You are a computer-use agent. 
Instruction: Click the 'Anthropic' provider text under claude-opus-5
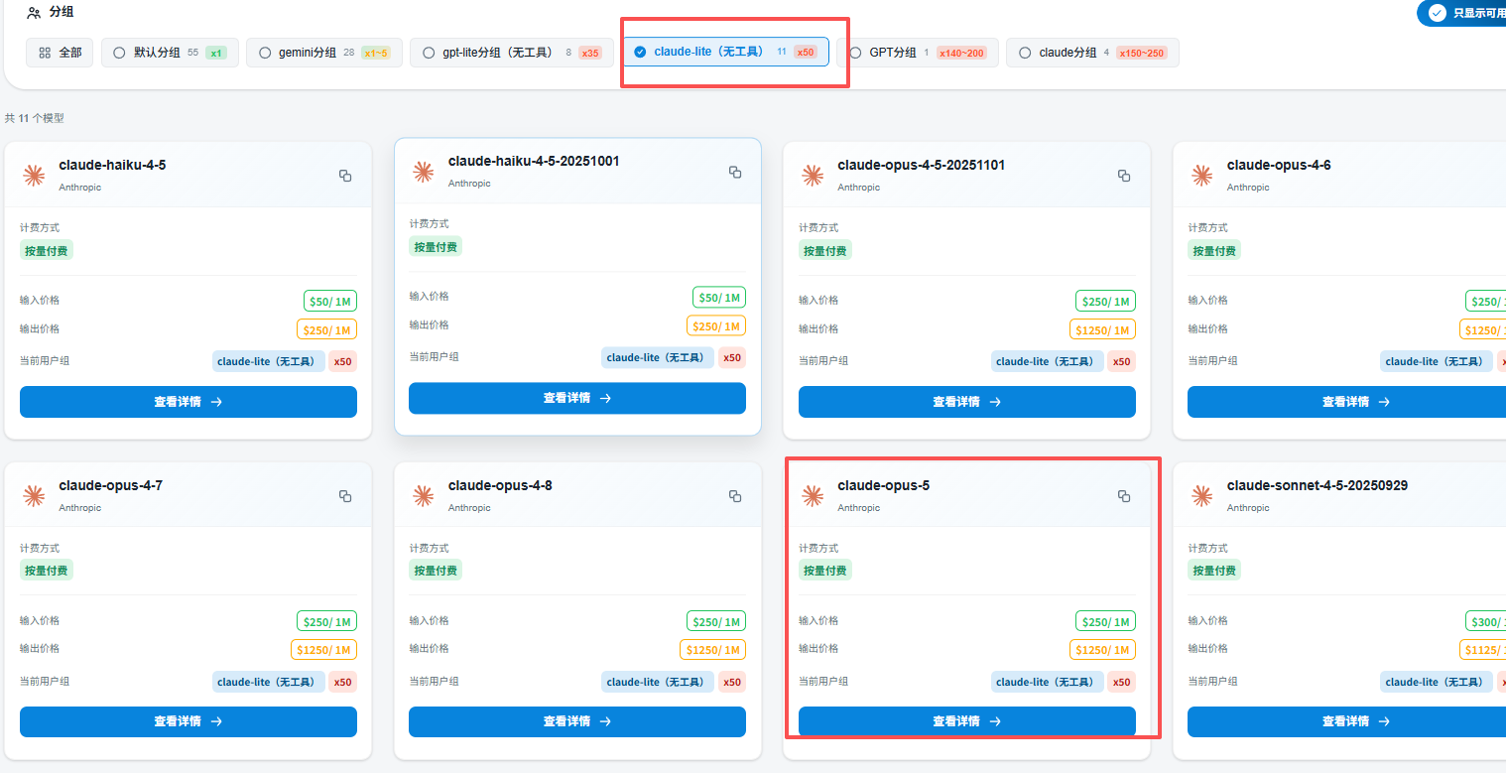click(858, 508)
